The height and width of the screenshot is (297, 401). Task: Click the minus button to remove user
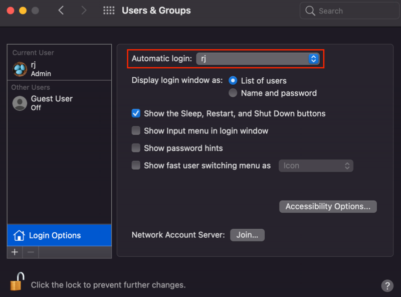(x=31, y=252)
